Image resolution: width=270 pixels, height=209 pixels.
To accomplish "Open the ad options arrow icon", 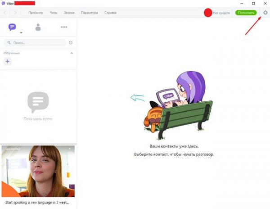I will (x=70, y=148).
